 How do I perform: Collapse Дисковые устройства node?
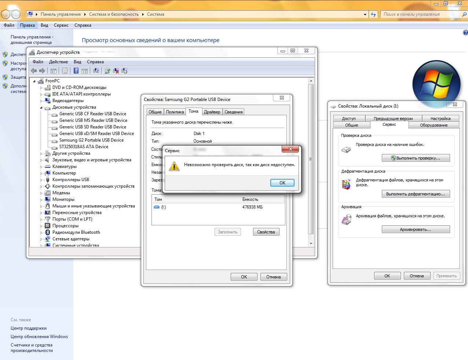41,108
